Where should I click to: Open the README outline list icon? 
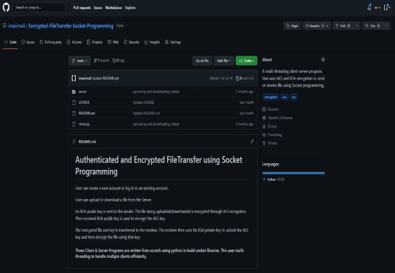coord(74,141)
